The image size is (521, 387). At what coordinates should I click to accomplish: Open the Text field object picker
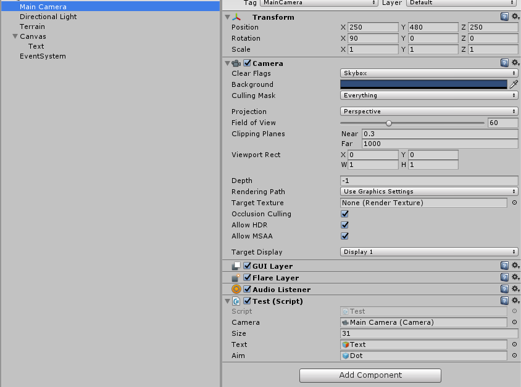click(x=514, y=344)
